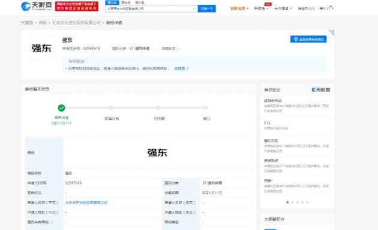Click the 大家都在办 section title
Image resolution: width=378 pixels, height=230 pixels.
[x=274, y=219]
